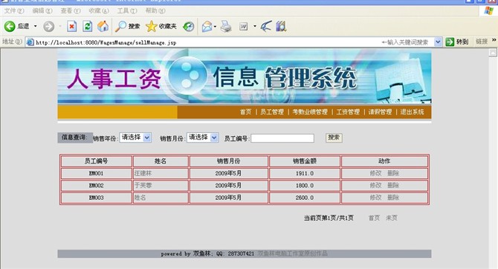The width and height of the screenshot is (498, 269).
Task: Click 修改 for employee EM002
Action: [x=375, y=185]
